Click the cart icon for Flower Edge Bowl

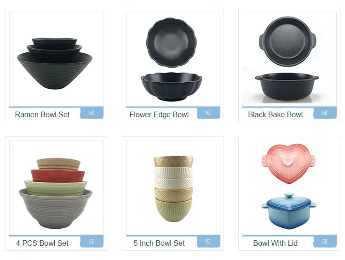pos(208,113)
